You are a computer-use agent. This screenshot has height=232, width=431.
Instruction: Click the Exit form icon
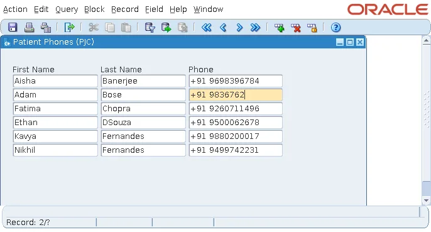click(x=69, y=28)
